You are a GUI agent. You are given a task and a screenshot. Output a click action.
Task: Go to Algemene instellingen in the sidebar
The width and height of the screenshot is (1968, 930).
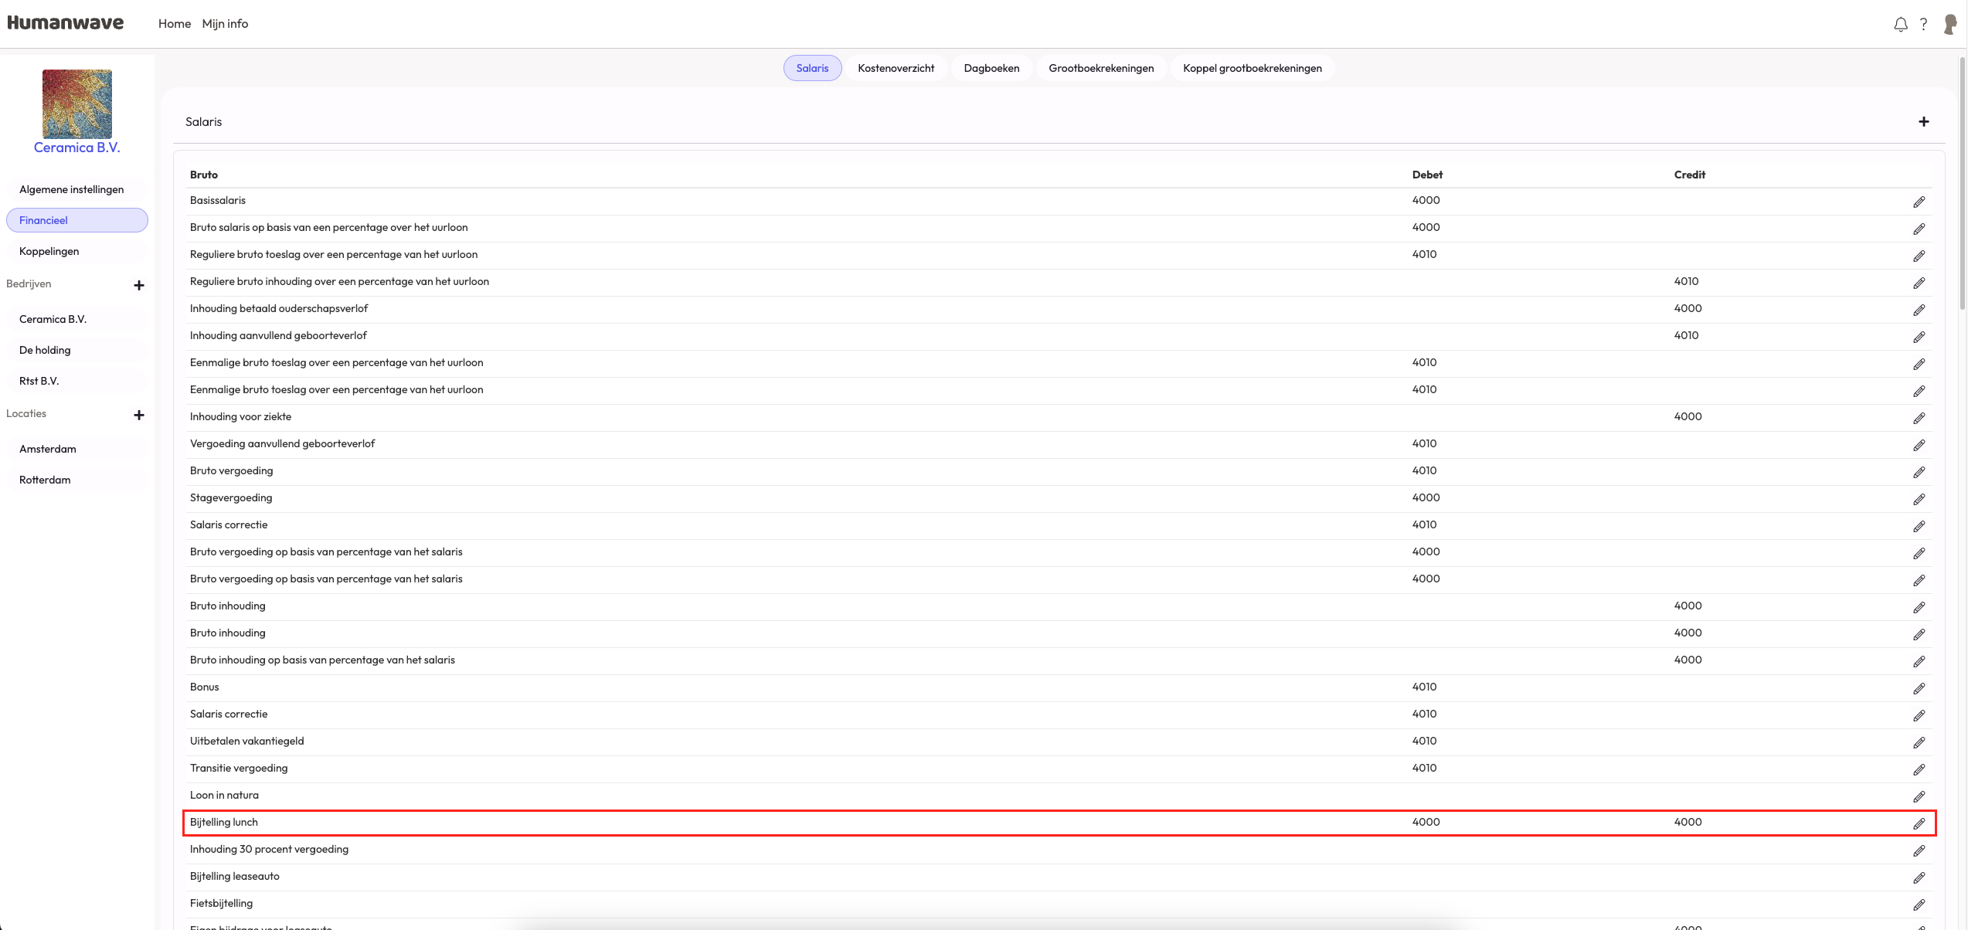71,189
